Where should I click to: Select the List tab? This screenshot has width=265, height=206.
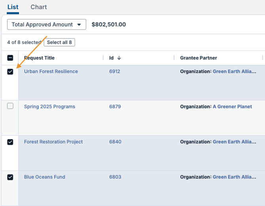click(x=13, y=7)
